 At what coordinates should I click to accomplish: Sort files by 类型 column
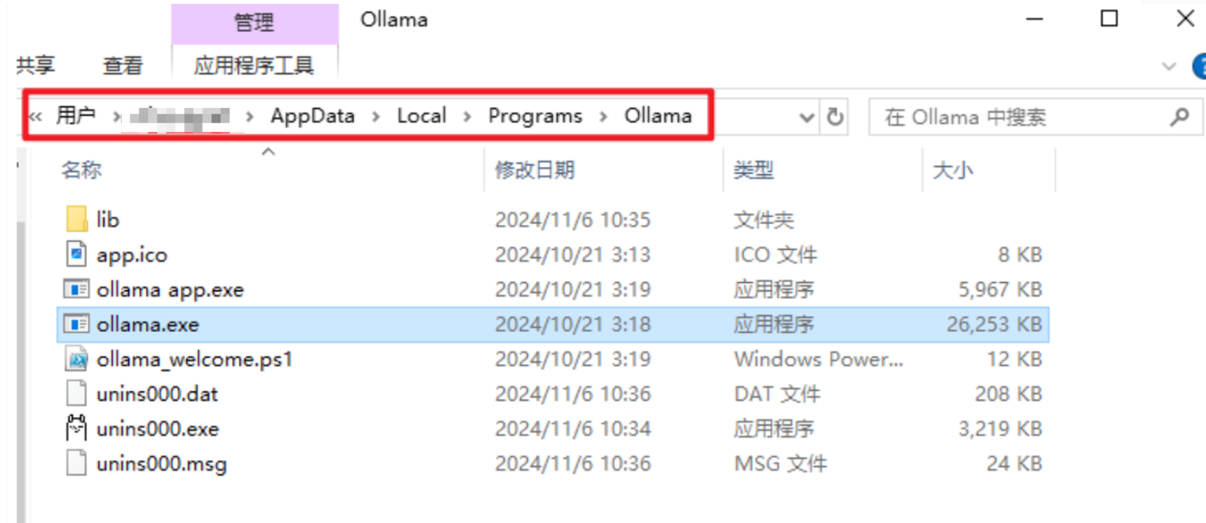click(x=754, y=170)
